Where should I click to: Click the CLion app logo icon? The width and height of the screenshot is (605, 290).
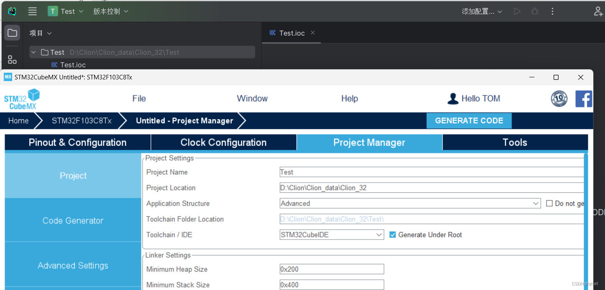click(x=12, y=11)
